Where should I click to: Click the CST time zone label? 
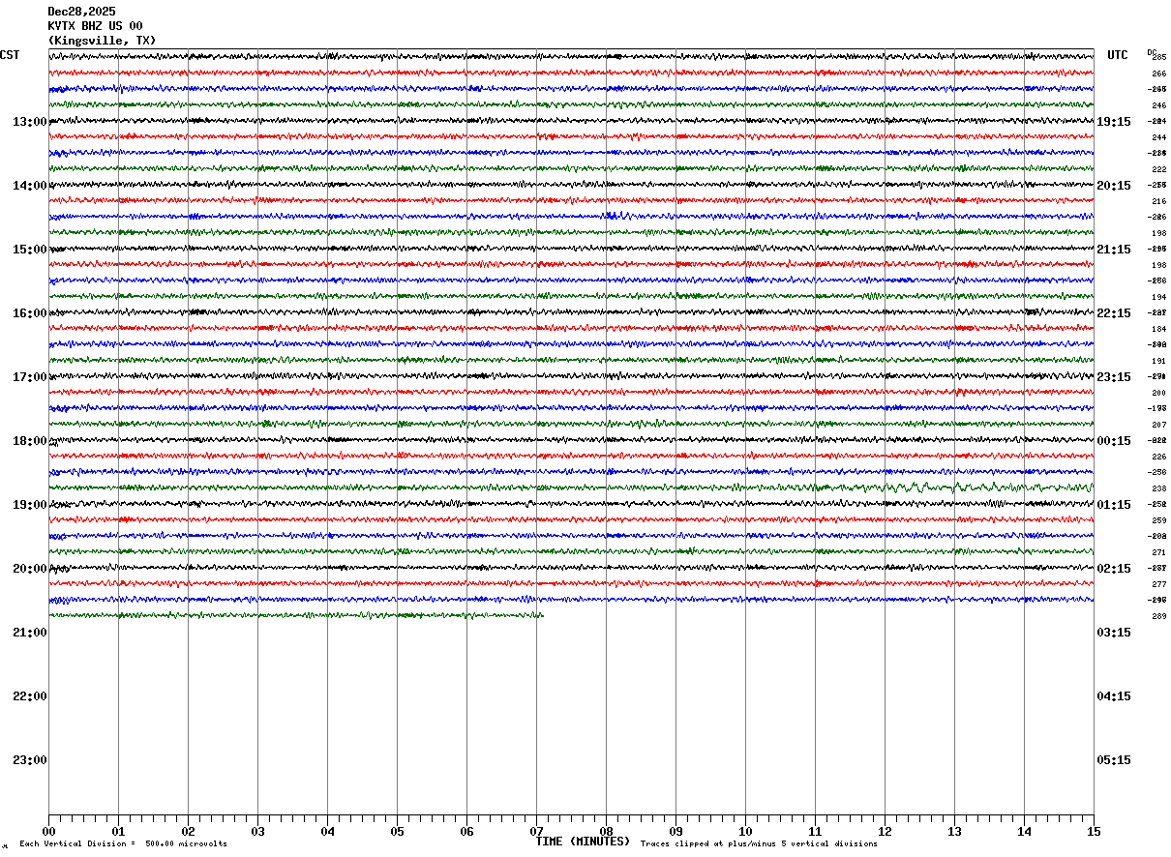(x=10, y=55)
